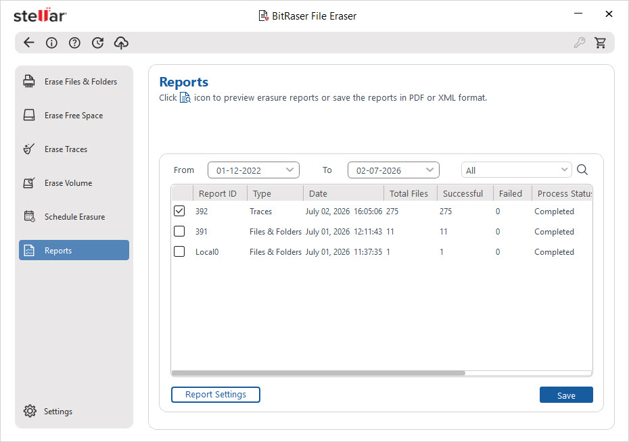The width and height of the screenshot is (629, 442).
Task: Click the activation key icon
Action: 579,43
